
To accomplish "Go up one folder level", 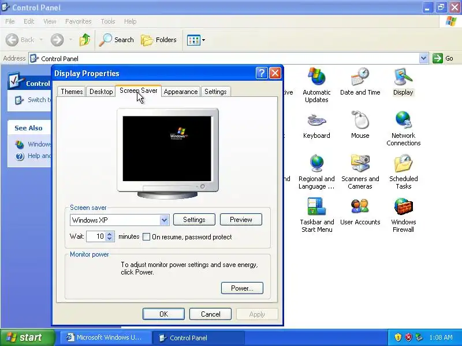I will [x=85, y=40].
